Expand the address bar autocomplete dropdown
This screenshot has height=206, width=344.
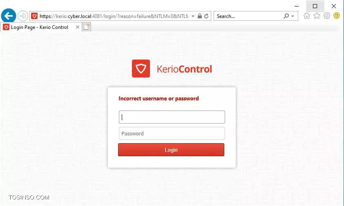click(193, 16)
